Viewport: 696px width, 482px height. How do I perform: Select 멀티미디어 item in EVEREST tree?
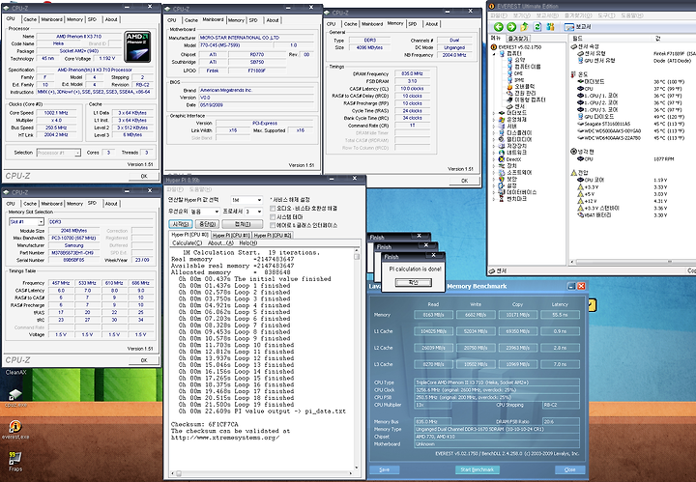point(515,139)
